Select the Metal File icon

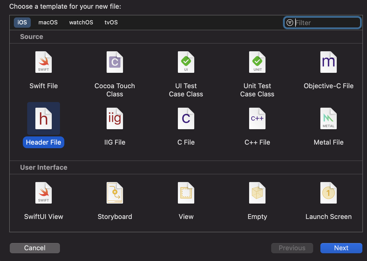point(329,118)
